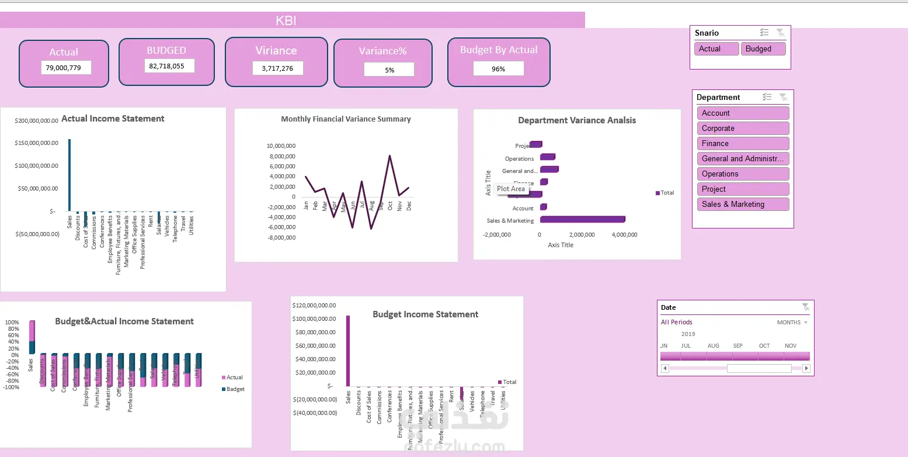This screenshot has width=908, height=457.
Task: Click the Date timeline header
Action: click(x=669, y=307)
